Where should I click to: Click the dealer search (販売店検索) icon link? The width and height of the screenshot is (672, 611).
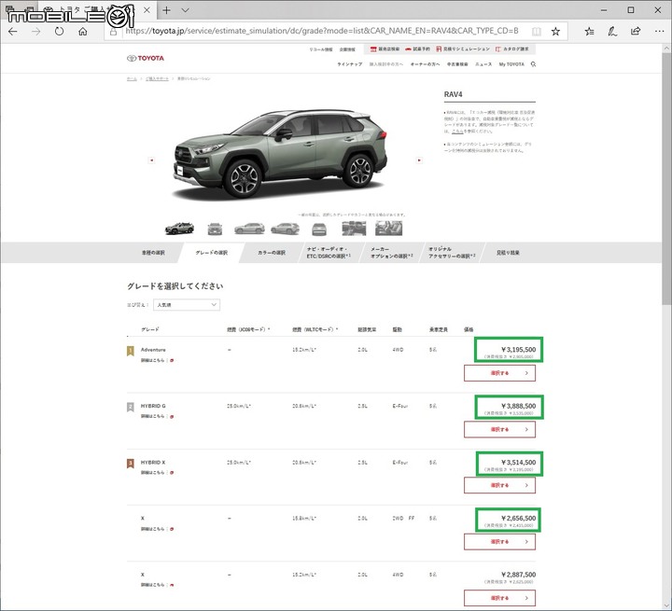coord(385,49)
